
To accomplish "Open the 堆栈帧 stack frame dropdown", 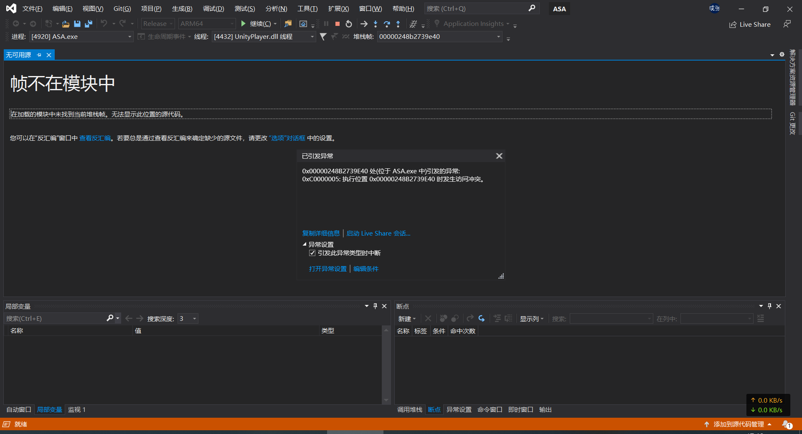I will point(498,37).
